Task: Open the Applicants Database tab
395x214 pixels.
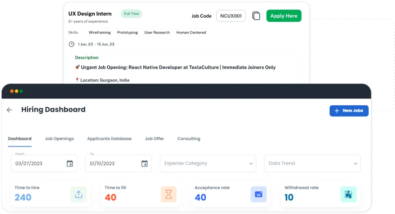Action: point(109,139)
